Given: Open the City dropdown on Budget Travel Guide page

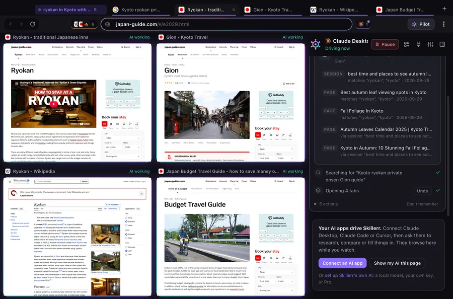Looking at the screenshot, I should pos(276,272).
